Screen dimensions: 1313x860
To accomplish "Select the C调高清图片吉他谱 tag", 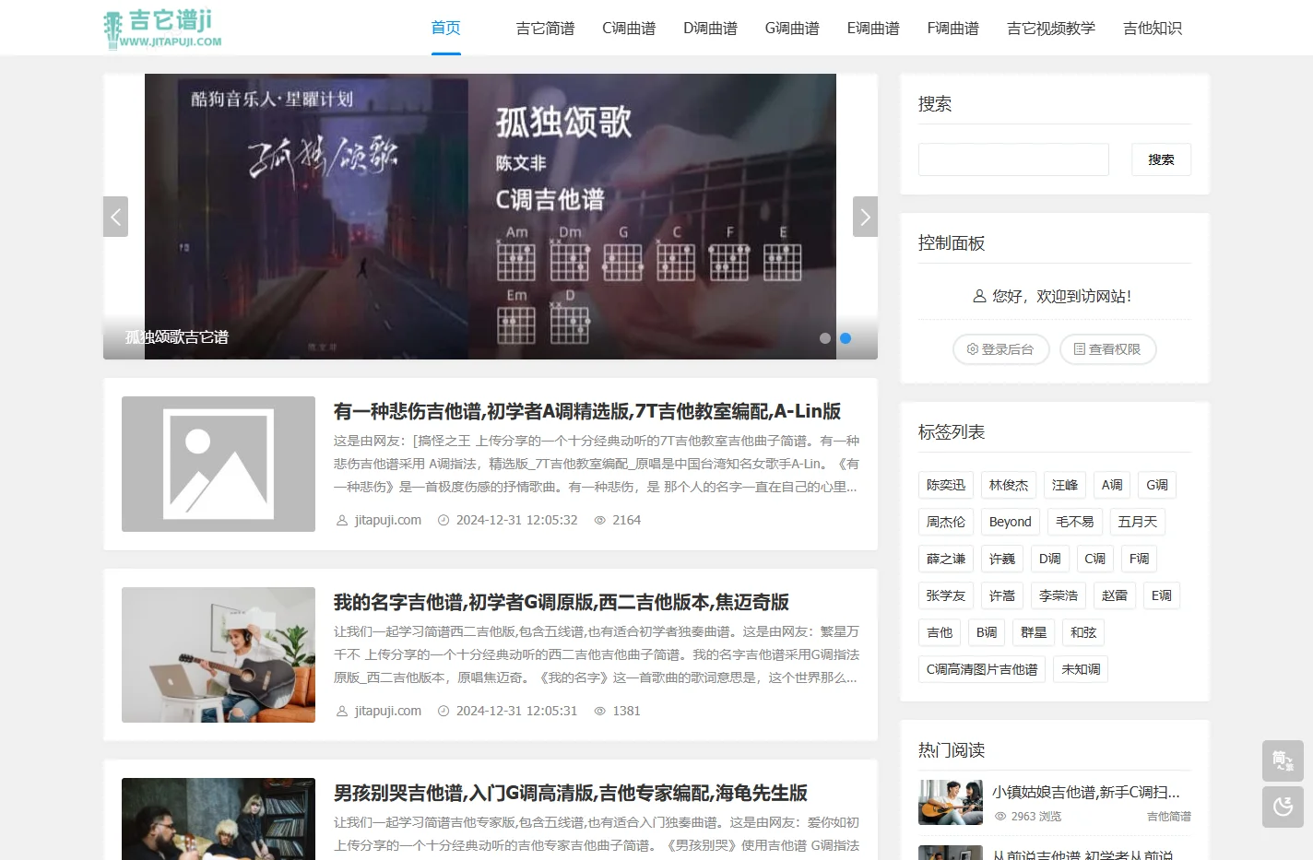I will 982,669.
